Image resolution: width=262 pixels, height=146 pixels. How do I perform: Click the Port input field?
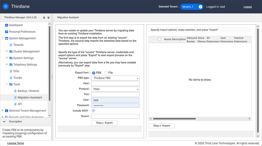[x=115, y=95]
